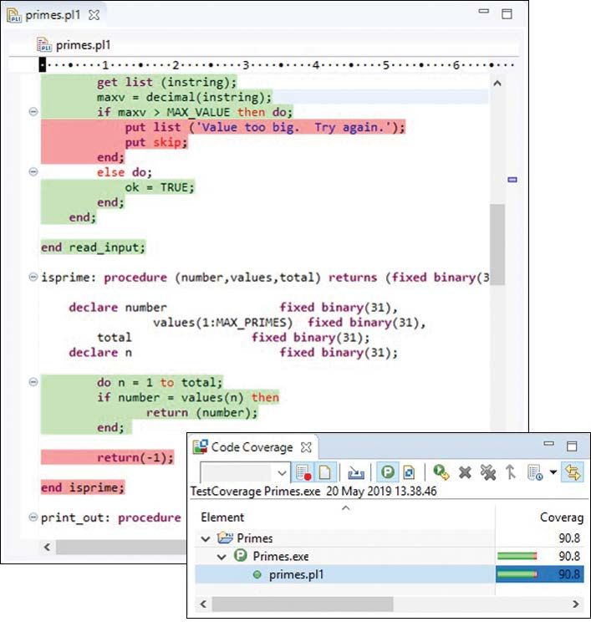Click the TestCoverage Primes.exe session label
This screenshot has width=591, height=627.
[x=313, y=491]
